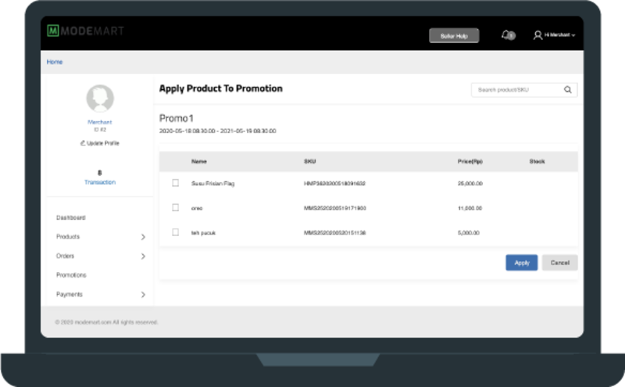Screen dimensions: 625x387
Task: Click the Merchant name link
Action: (100, 122)
